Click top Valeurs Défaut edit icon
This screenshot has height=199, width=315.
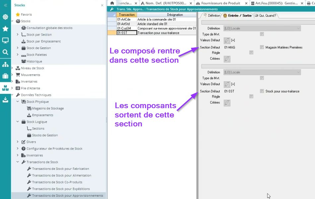227,40
